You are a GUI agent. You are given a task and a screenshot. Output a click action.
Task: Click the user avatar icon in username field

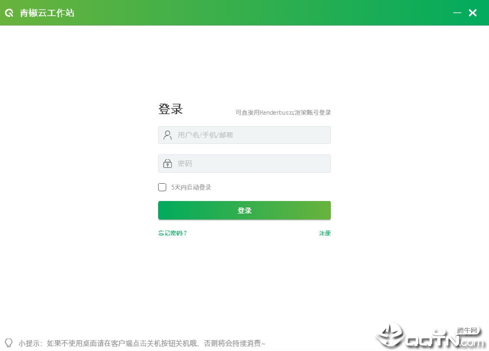pyautogui.click(x=167, y=135)
